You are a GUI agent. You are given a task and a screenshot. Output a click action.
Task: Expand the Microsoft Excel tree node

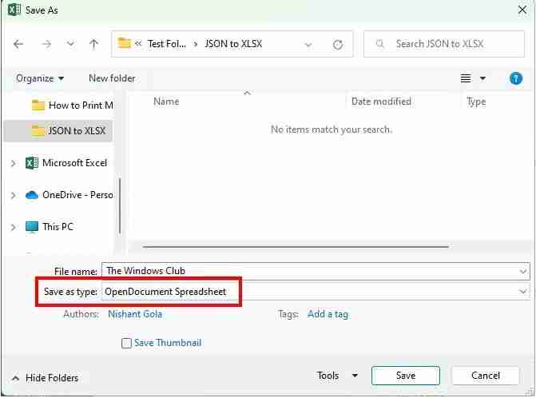[14, 163]
